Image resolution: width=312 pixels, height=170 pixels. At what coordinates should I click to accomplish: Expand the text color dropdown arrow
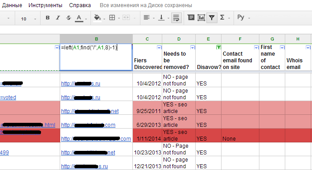pos(86,19)
